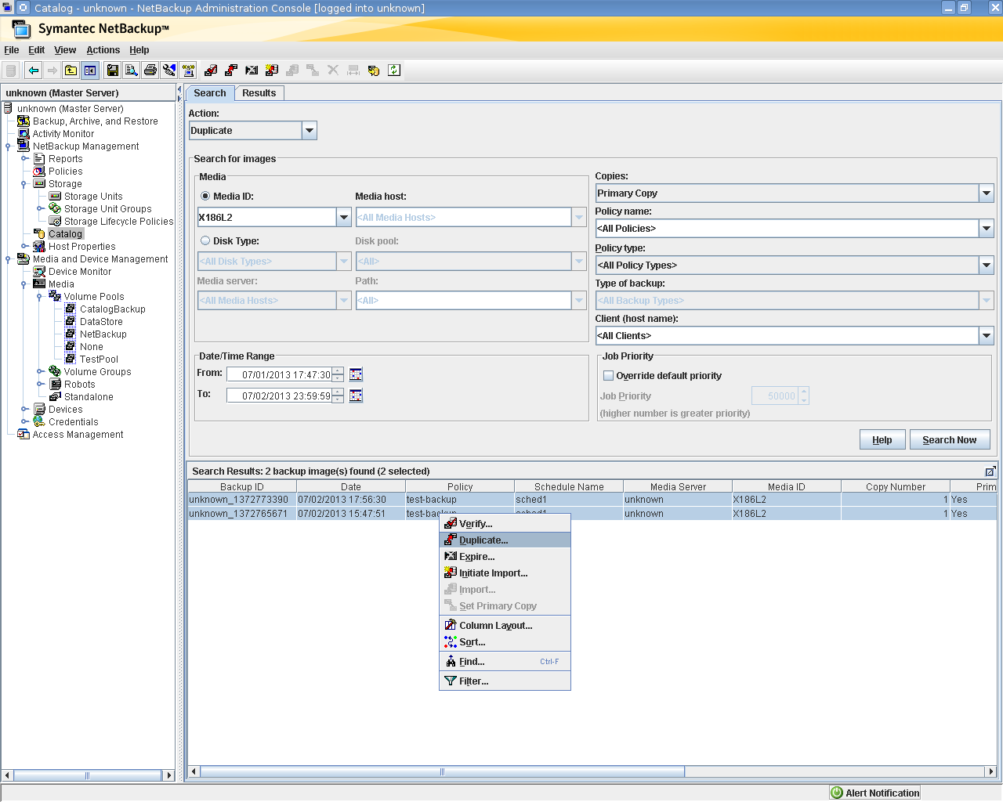Click the detach icon in Search Results header
Viewport: 1003px width, 802px height.
(990, 471)
